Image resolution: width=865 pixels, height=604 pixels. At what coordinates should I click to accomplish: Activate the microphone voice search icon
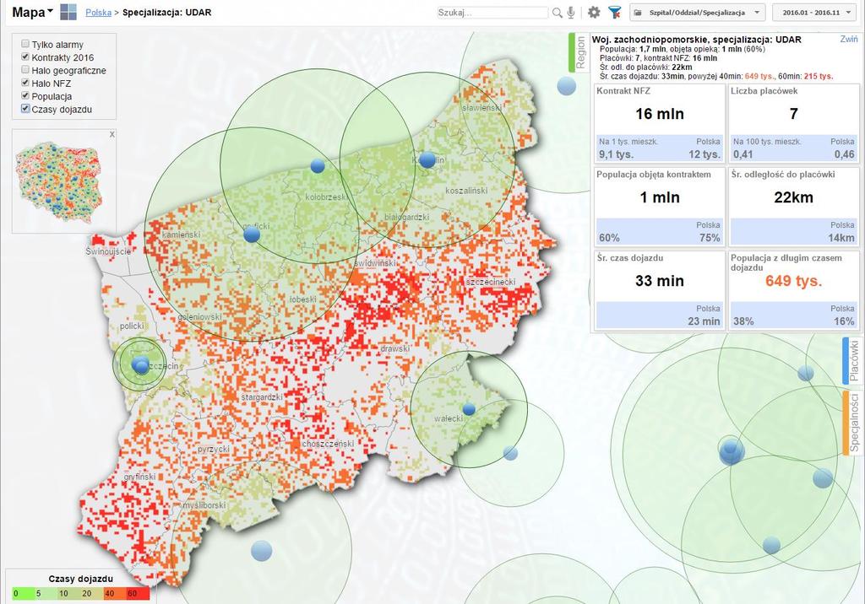point(571,13)
